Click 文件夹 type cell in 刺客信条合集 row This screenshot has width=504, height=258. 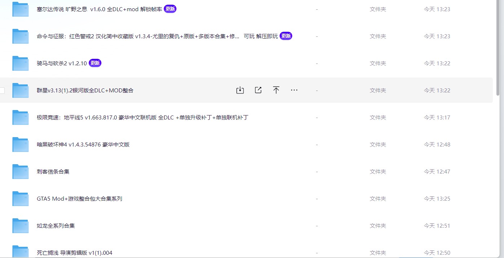(x=378, y=172)
